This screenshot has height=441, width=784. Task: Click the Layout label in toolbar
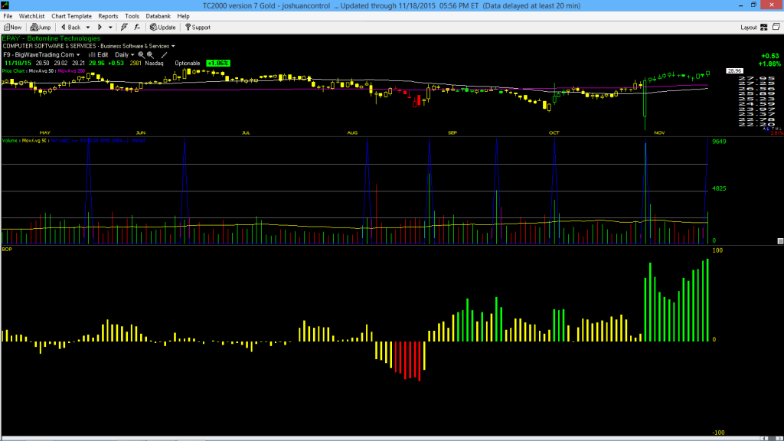(x=749, y=28)
